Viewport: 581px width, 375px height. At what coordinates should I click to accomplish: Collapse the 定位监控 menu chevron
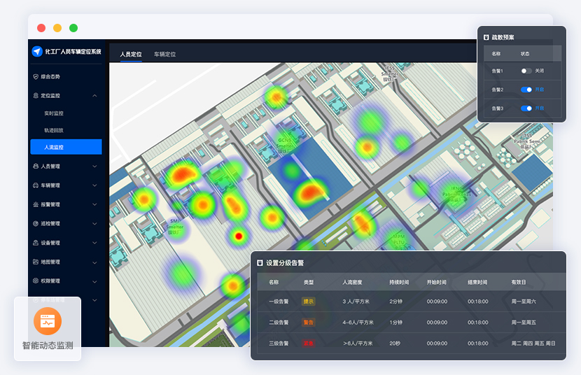(x=94, y=95)
